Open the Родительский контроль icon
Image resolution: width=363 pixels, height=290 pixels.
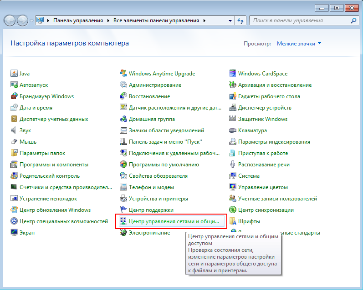tap(14, 175)
